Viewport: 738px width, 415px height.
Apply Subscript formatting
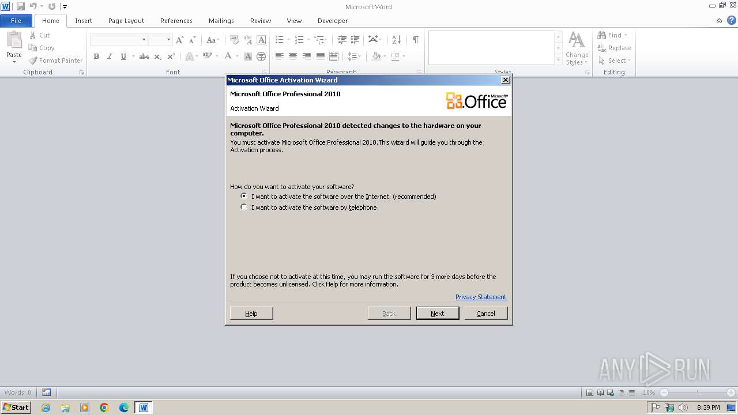pos(158,56)
